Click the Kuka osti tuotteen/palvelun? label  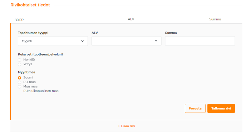click(40, 54)
